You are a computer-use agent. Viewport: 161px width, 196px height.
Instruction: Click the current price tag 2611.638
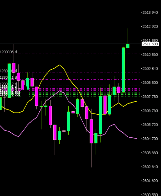[x=150, y=44]
